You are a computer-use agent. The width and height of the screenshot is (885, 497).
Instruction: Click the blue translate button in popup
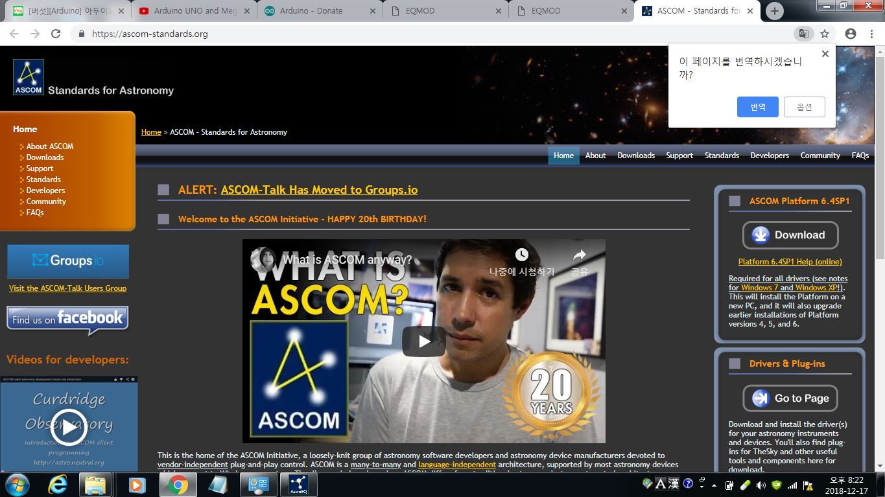coord(757,107)
